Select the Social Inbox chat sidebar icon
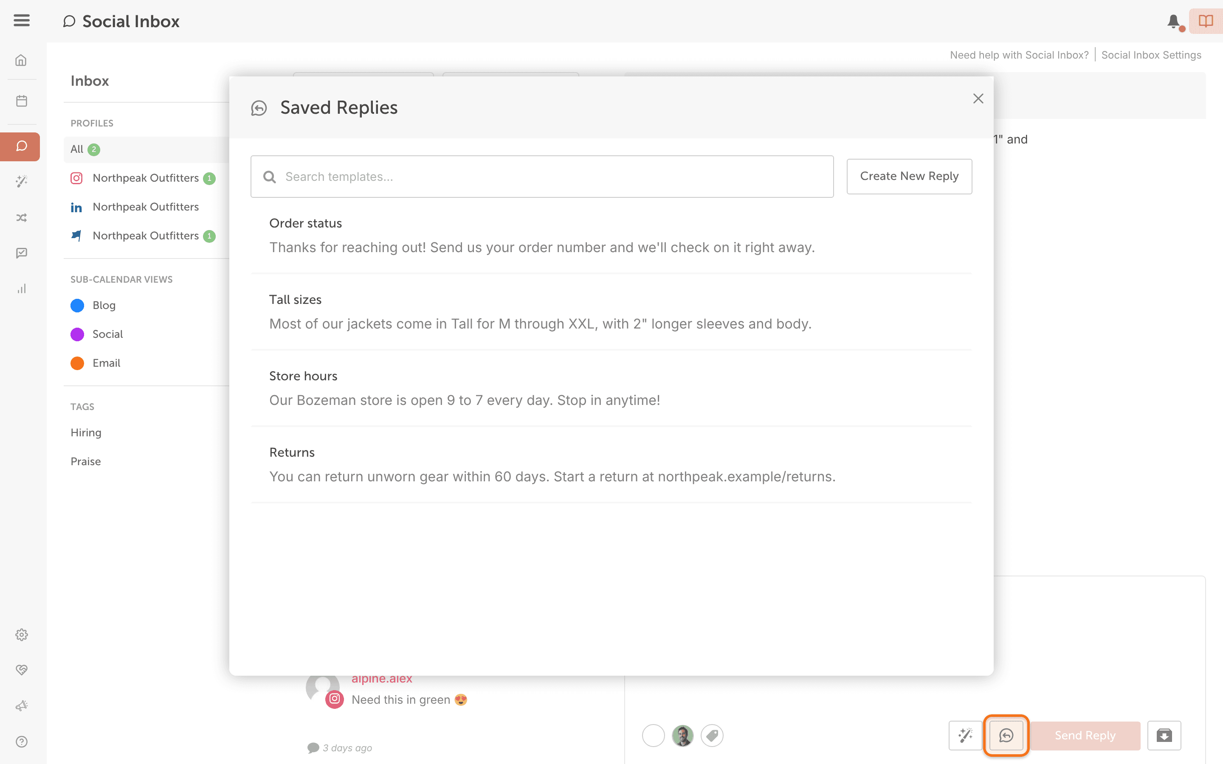1223x764 pixels. click(x=20, y=146)
